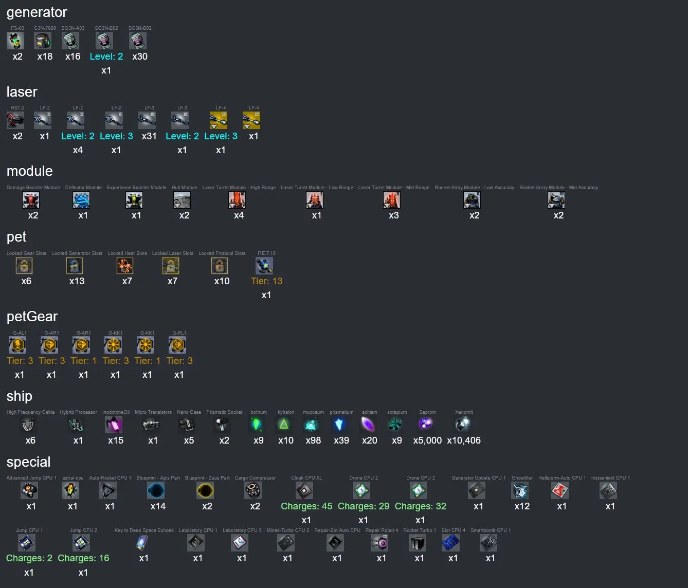
Task: Click the 'Charges: 45' cloak label
Action: (306, 506)
